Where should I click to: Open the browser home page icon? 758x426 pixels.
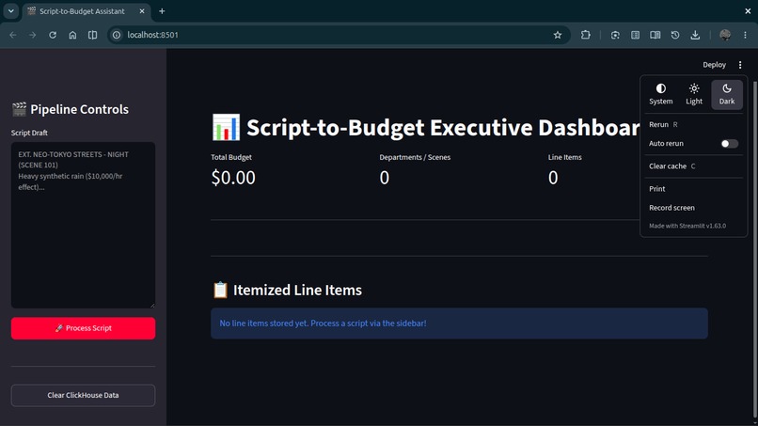72,35
